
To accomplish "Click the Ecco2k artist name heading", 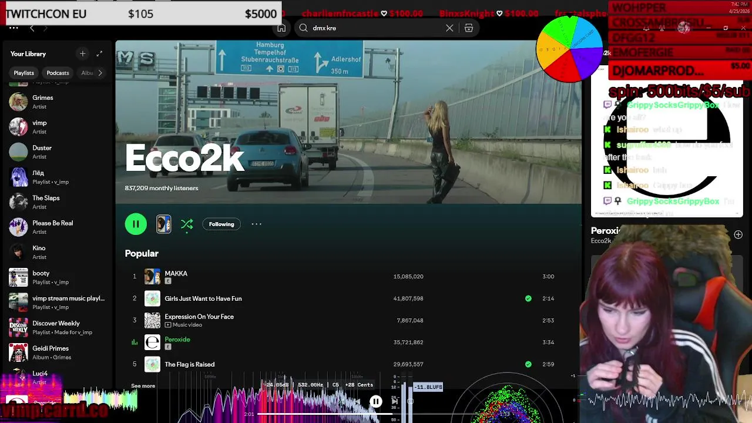I will (x=184, y=159).
